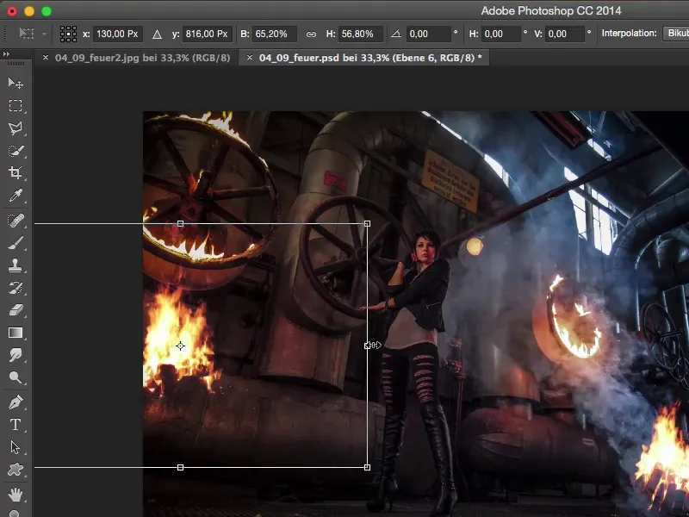The height and width of the screenshot is (517, 689).
Task: Select the Move tool
Action: coord(16,83)
